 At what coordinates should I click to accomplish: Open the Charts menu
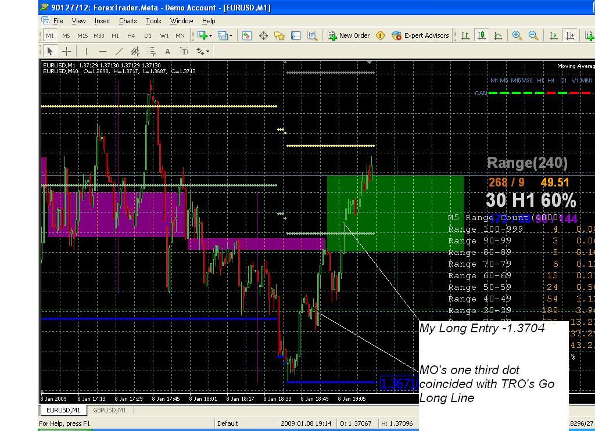click(x=127, y=21)
